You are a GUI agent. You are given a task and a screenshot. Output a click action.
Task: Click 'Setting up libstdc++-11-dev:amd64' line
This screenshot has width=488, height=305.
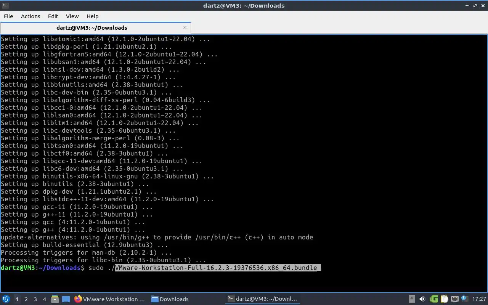click(107, 199)
